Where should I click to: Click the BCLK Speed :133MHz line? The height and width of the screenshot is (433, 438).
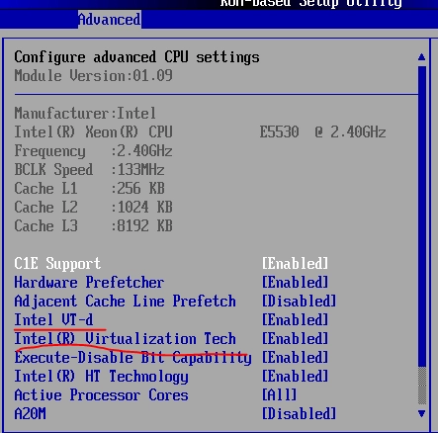pyautogui.click(x=89, y=170)
